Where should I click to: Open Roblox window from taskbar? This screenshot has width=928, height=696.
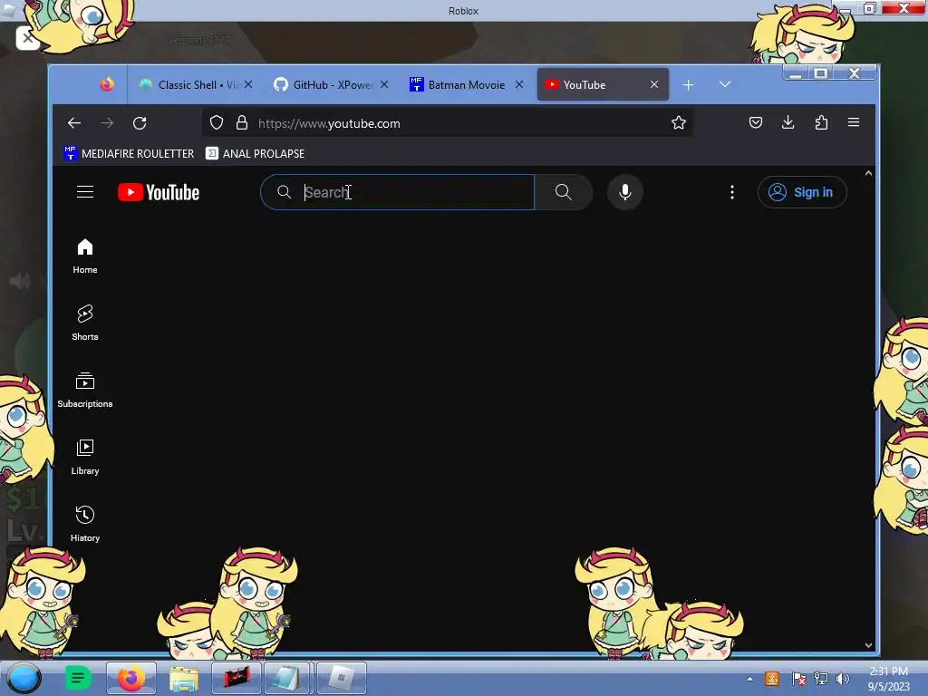pyautogui.click(x=342, y=678)
